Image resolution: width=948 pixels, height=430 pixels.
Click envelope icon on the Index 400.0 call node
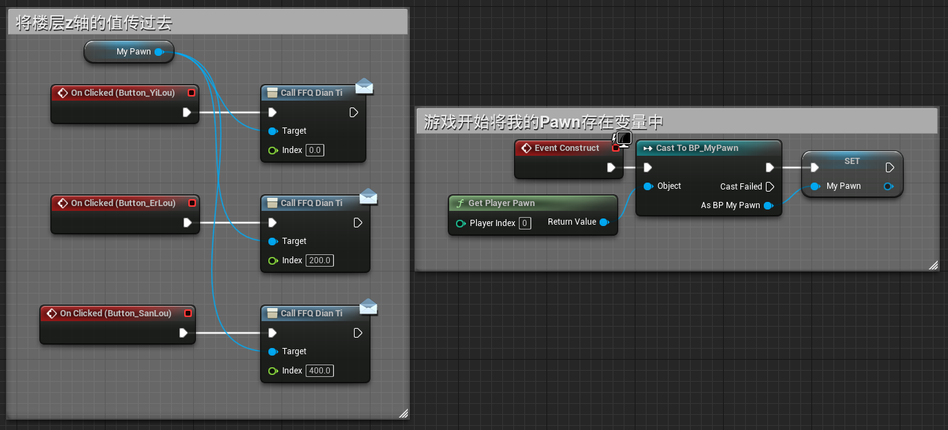[368, 307]
